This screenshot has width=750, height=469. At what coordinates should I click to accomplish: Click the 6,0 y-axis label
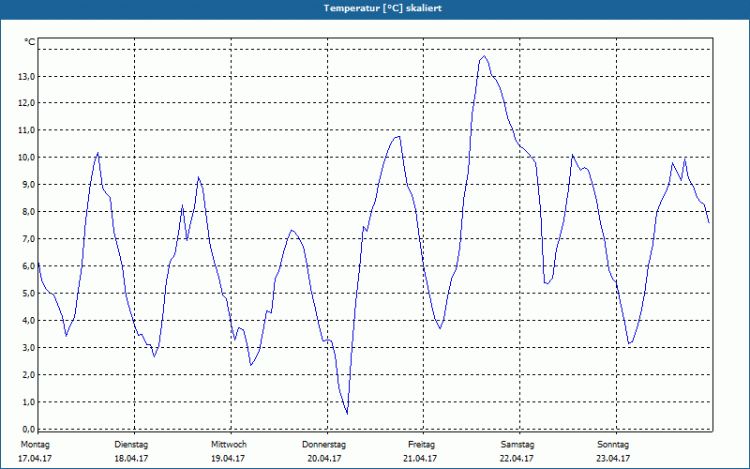tap(28, 265)
